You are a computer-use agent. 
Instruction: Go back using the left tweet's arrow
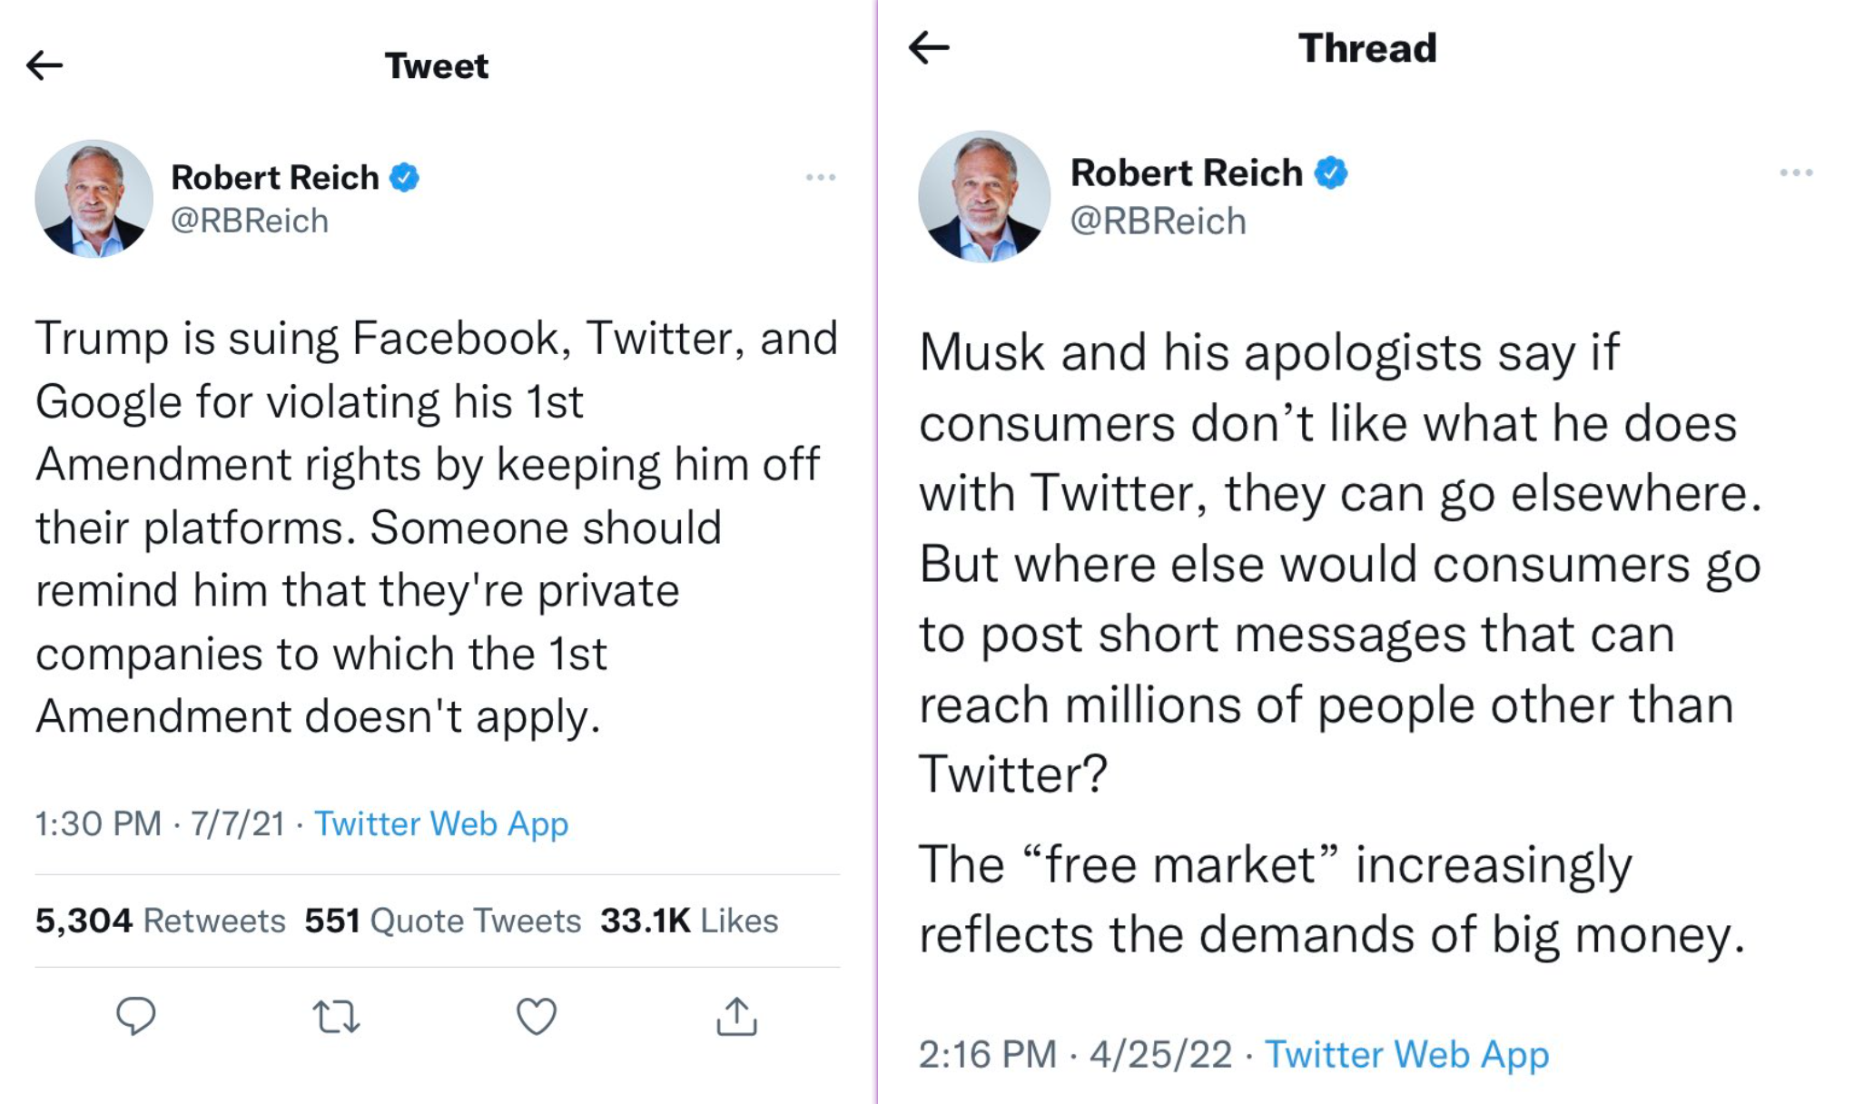(x=44, y=65)
